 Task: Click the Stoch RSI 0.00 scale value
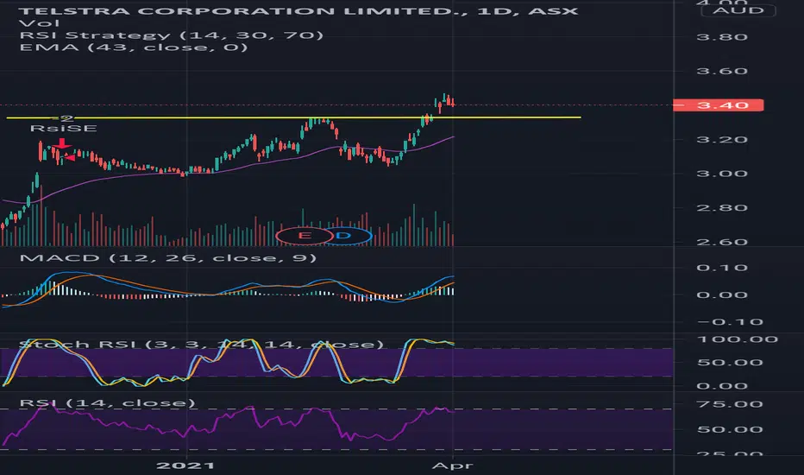coord(722,386)
